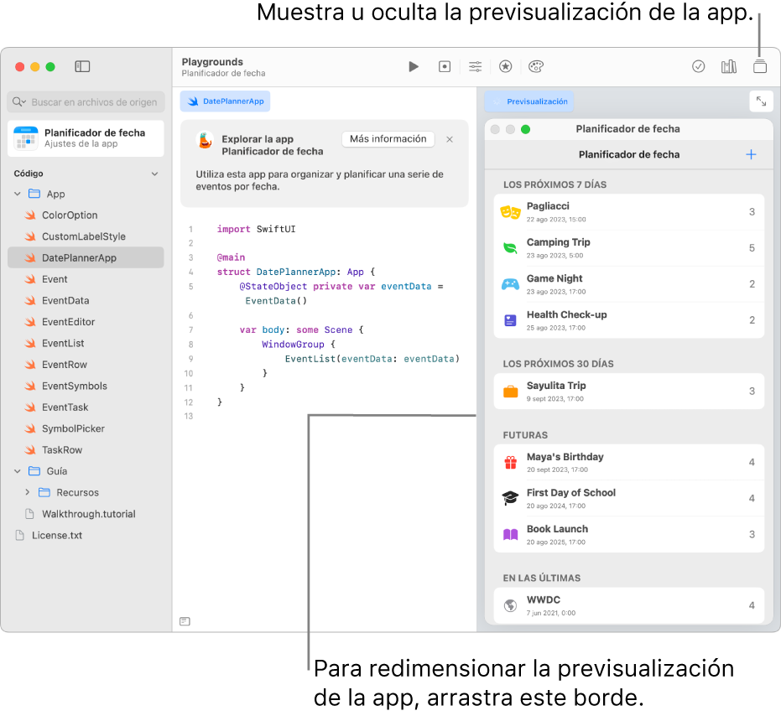Open EventRow file
The width and height of the screenshot is (781, 716).
pyautogui.click(x=86, y=365)
